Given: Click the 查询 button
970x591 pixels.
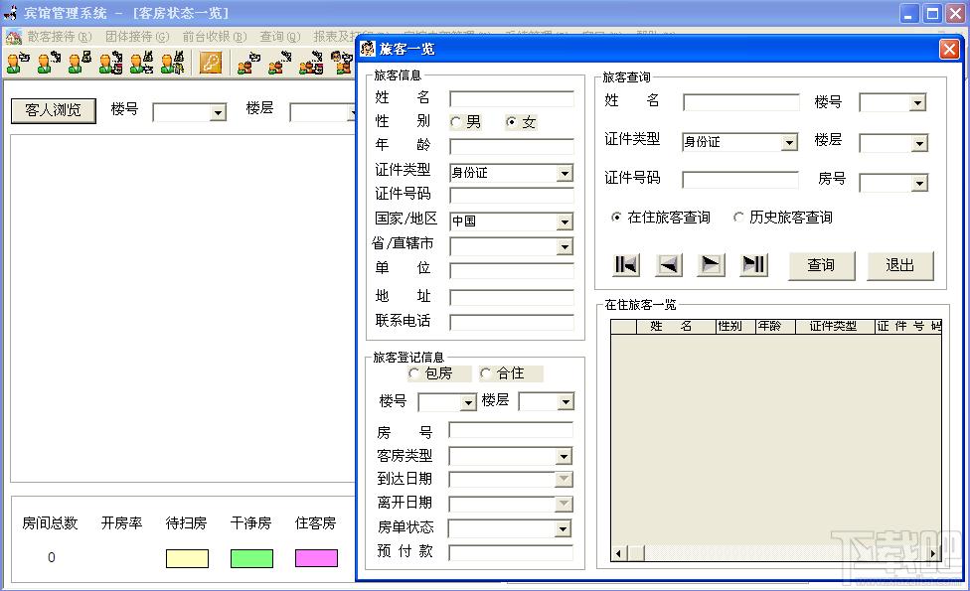Looking at the screenshot, I should click(x=821, y=265).
